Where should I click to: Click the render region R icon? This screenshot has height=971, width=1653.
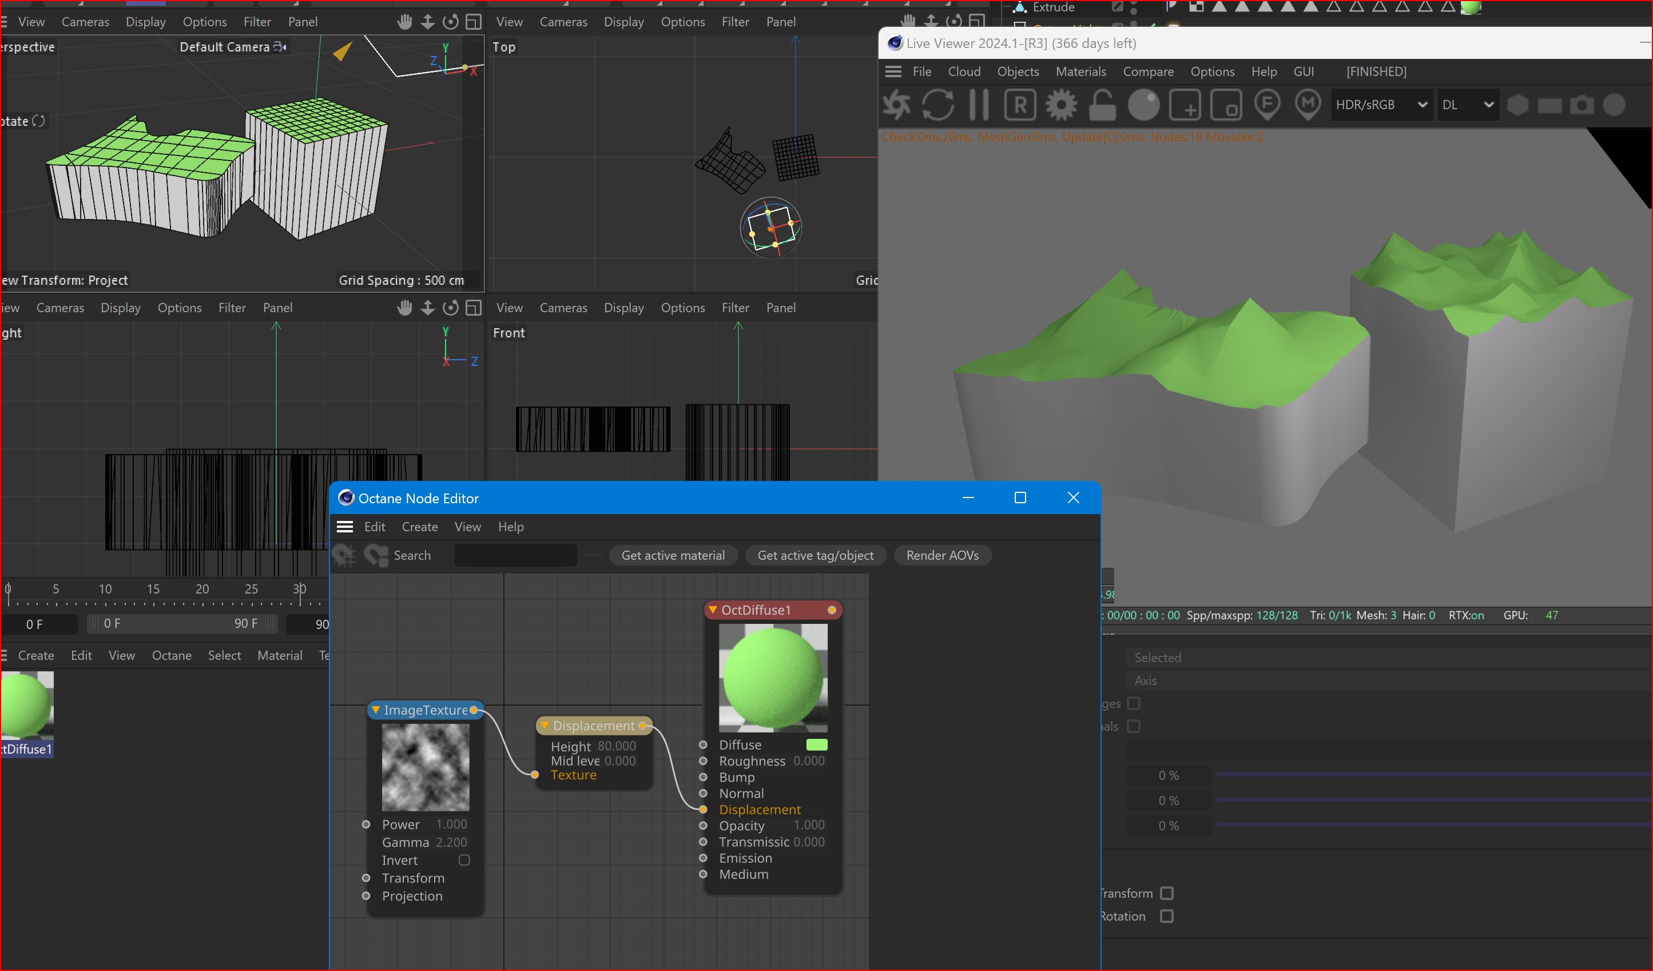click(x=1020, y=105)
